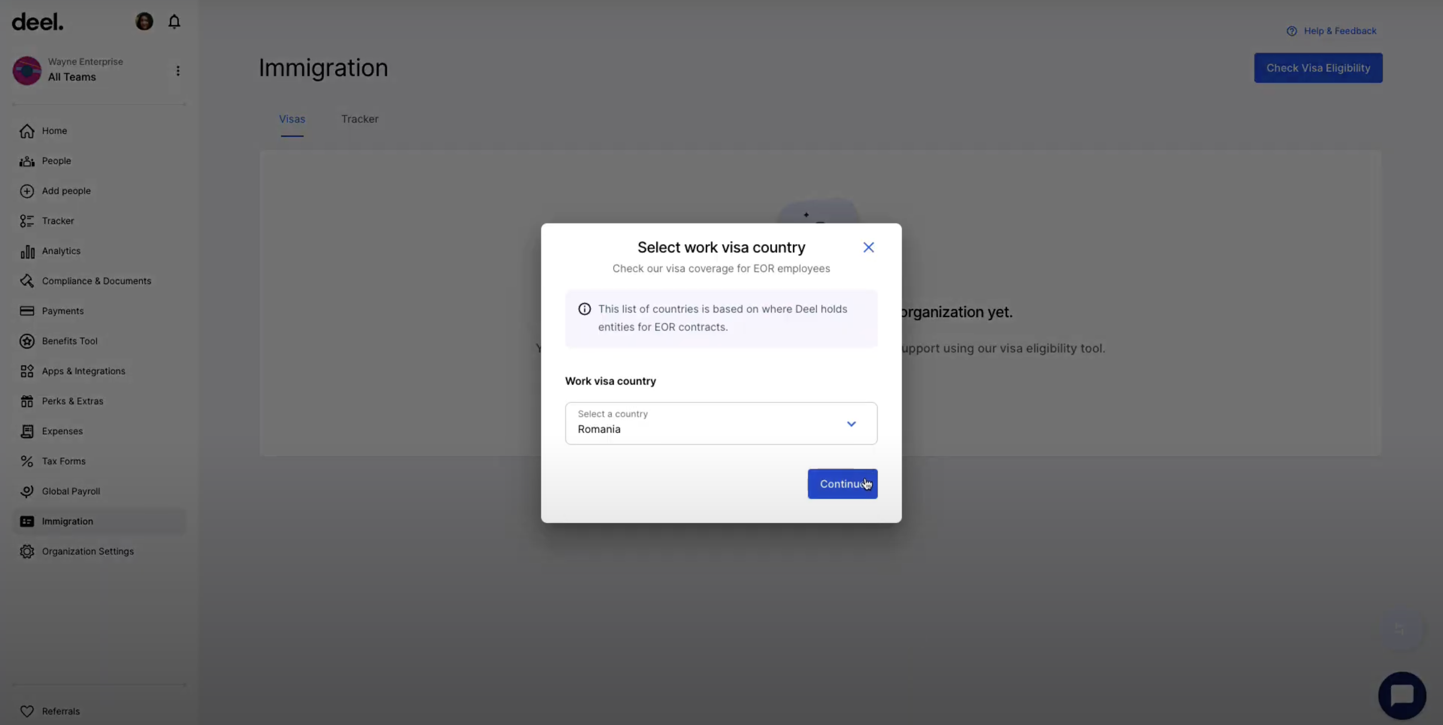Screen dimensions: 1443x725
Task: Click the Compliance & Documents gavel icon
Action: (x=27, y=281)
